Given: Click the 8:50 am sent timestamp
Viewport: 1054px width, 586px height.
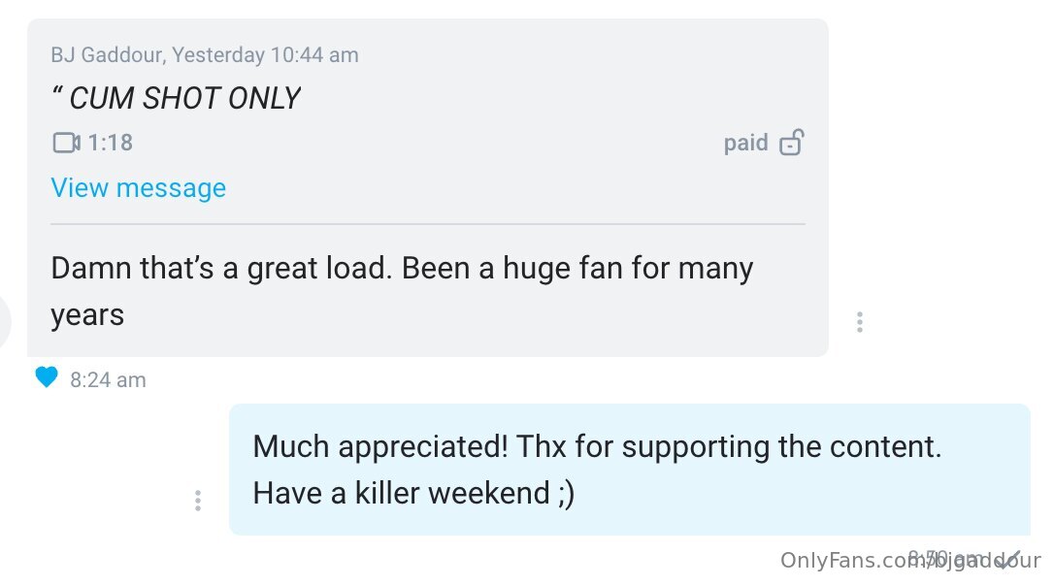Looking at the screenshot, I should coord(945,559).
